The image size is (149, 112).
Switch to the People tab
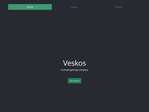(118, 7)
